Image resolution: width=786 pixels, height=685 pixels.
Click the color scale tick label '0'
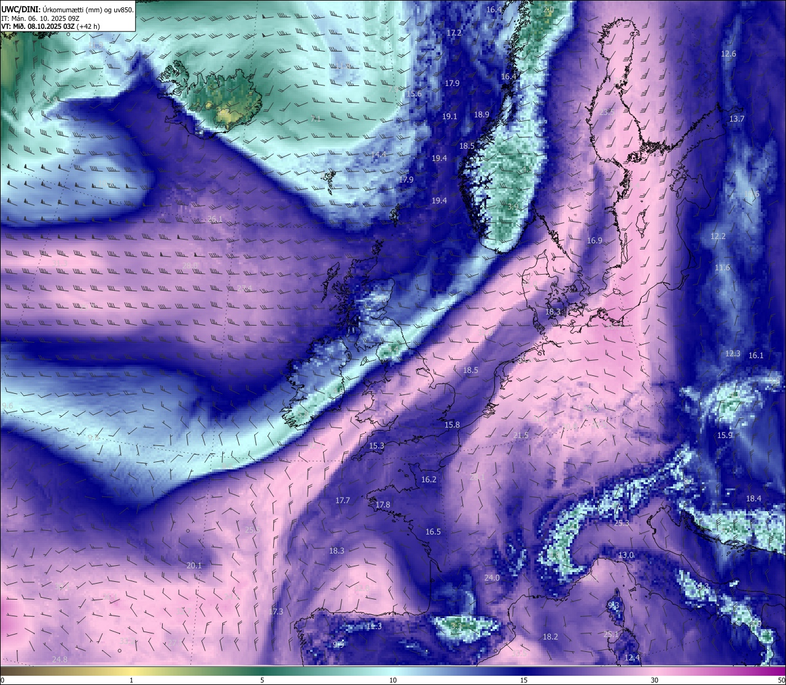[2, 680]
